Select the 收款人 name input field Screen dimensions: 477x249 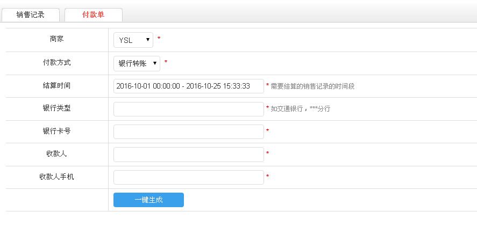point(188,155)
